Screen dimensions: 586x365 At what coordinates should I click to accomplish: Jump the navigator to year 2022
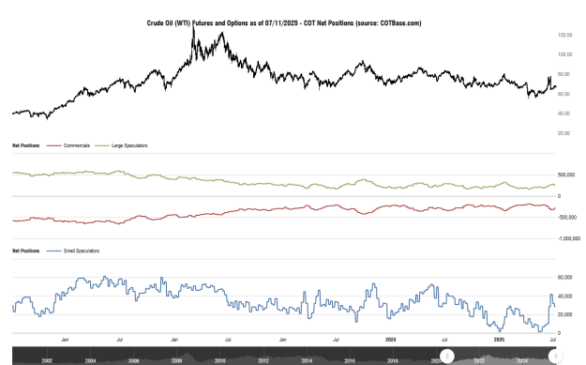point(479,361)
